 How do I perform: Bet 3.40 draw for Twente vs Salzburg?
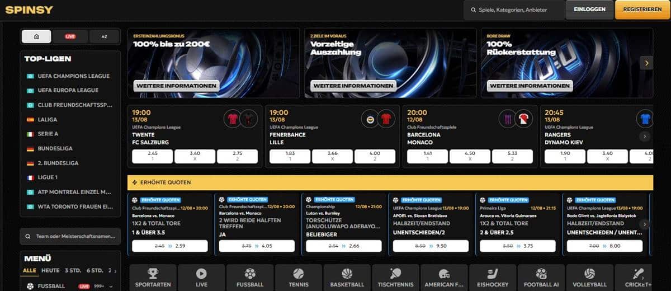[x=195, y=156]
